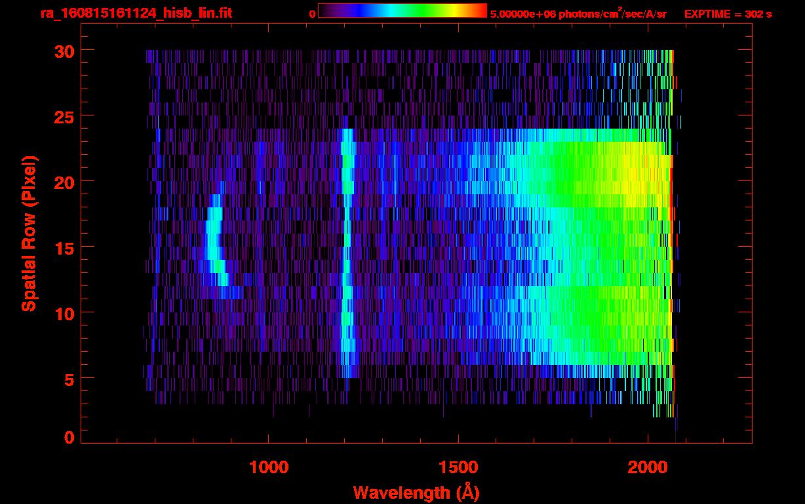Click the x-axis tick label 1500
Viewport: 805px width, 504px height.
coord(458,467)
